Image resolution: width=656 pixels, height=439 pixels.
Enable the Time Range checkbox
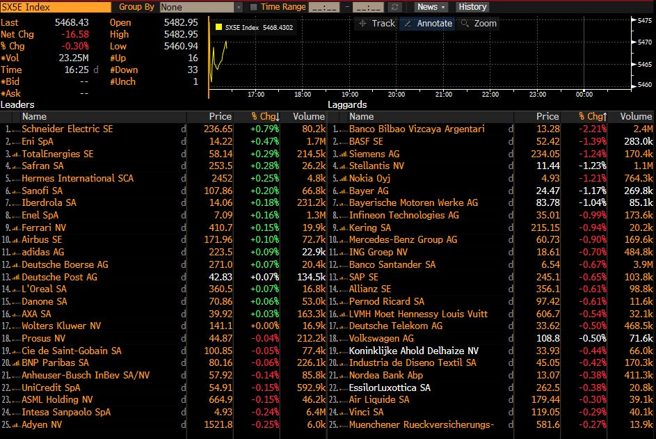pyautogui.click(x=253, y=7)
